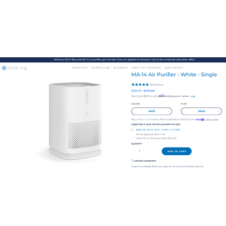This screenshot has height=226, width=226.
Task: Click the Lifetime Warranty shield icon
Action: (132, 161)
